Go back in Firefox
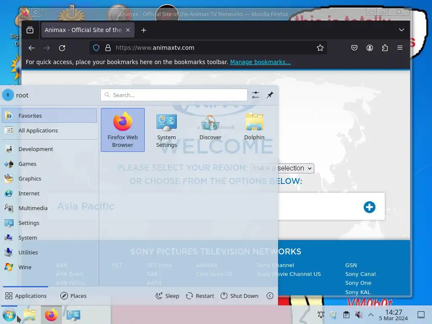 click(x=32, y=48)
